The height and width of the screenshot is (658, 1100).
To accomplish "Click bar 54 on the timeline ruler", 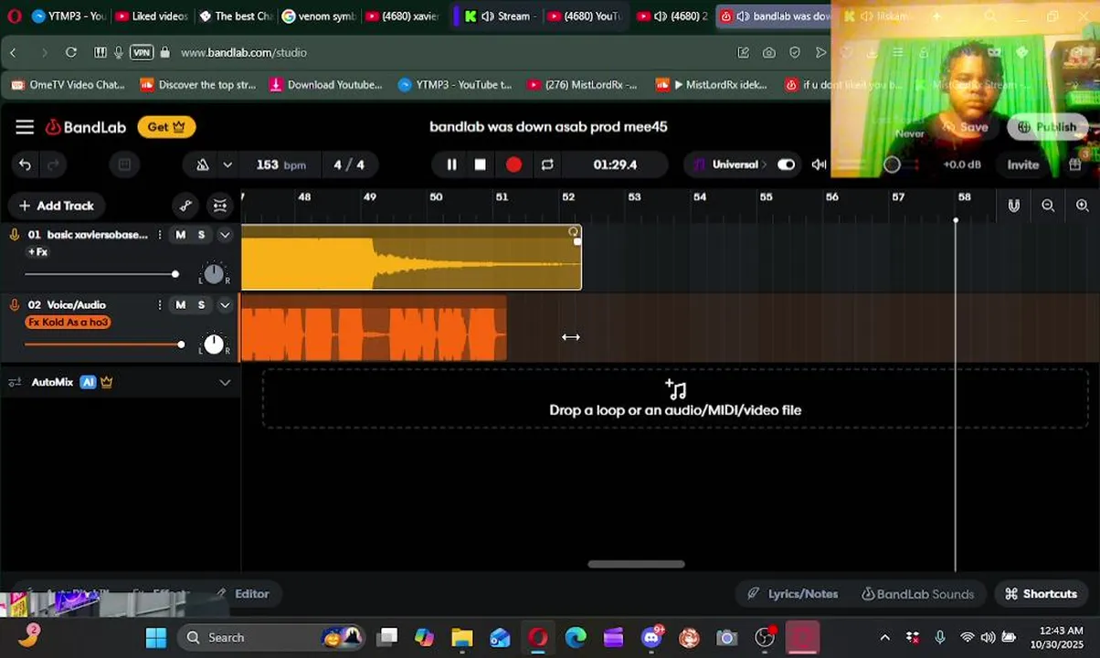I will point(700,197).
